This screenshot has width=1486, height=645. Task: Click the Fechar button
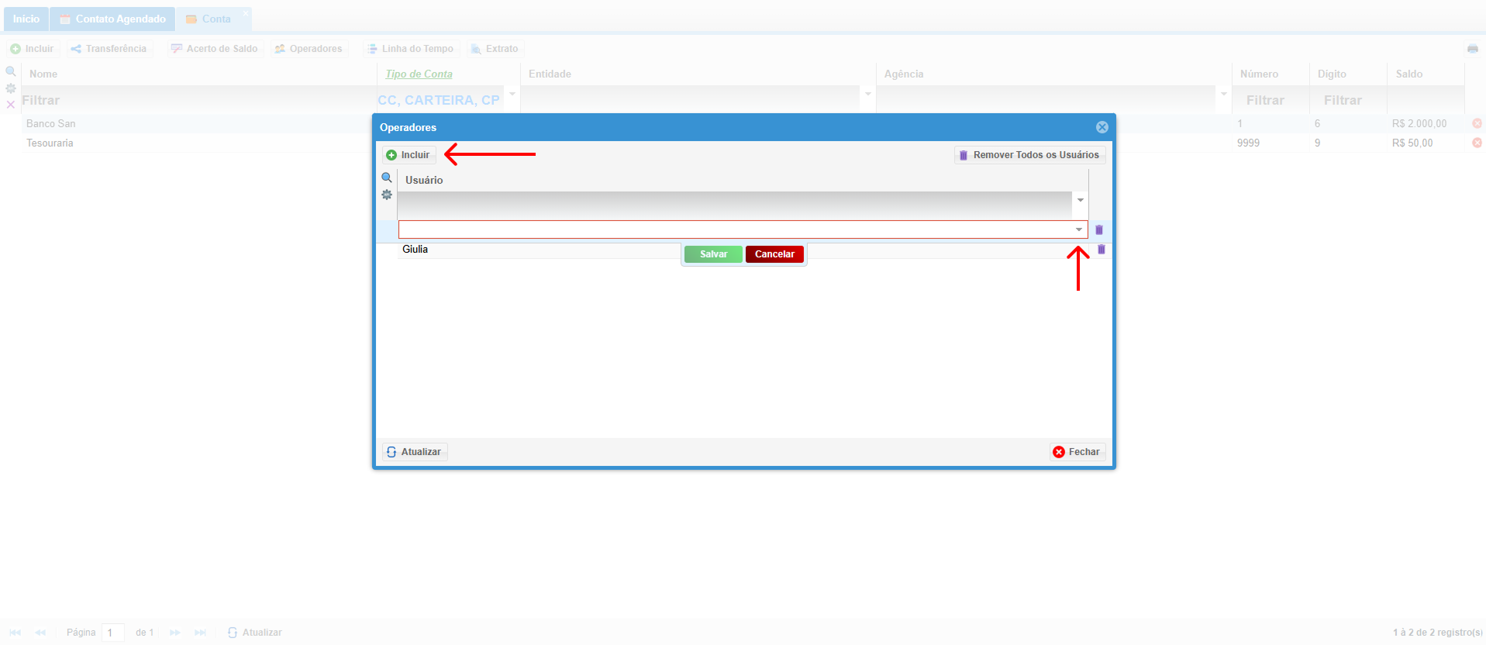coord(1077,452)
